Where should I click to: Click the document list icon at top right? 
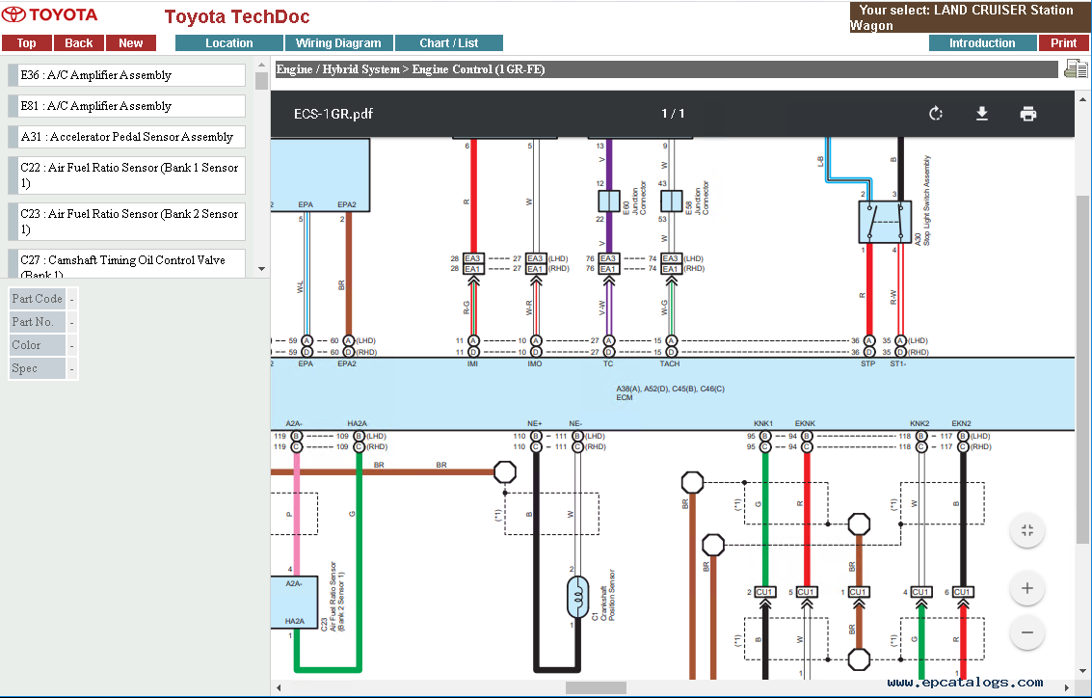(x=1075, y=68)
